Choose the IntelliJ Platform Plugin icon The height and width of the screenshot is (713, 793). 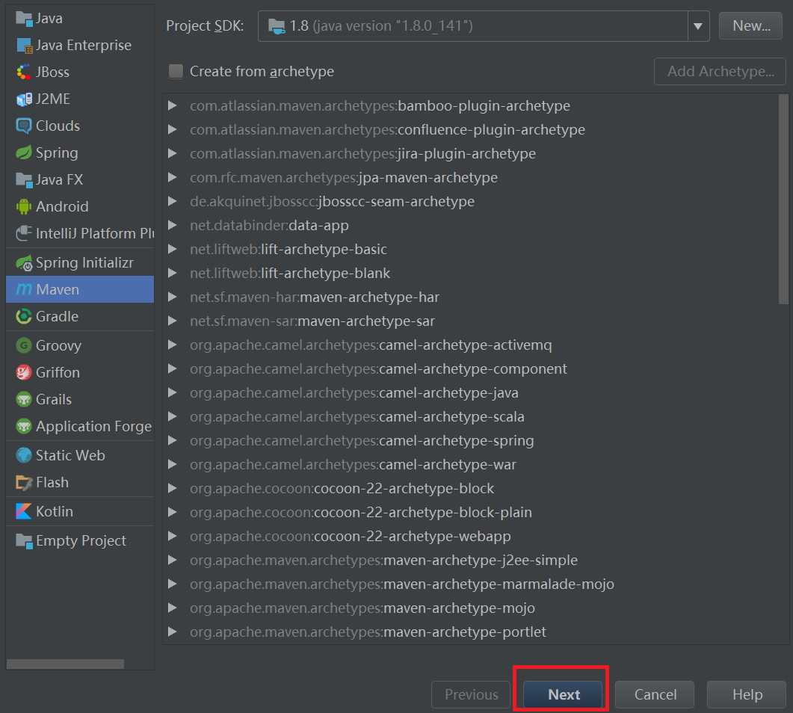click(24, 233)
